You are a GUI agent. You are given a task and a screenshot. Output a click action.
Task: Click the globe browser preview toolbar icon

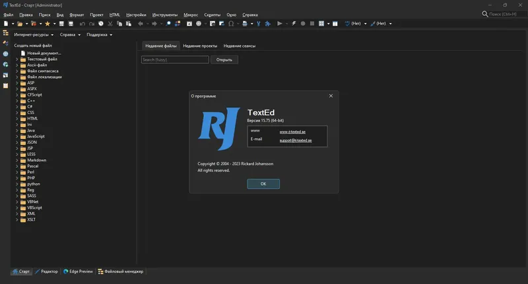coord(199,24)
